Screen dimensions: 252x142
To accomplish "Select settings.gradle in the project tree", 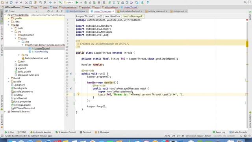I will [x=22, y=105].
